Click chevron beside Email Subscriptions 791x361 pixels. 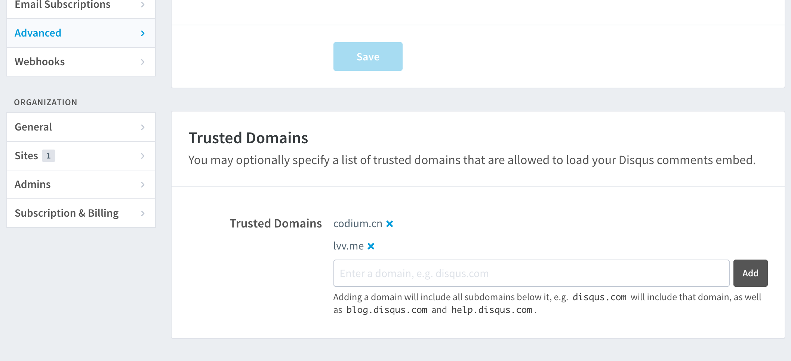coord(143,4)
